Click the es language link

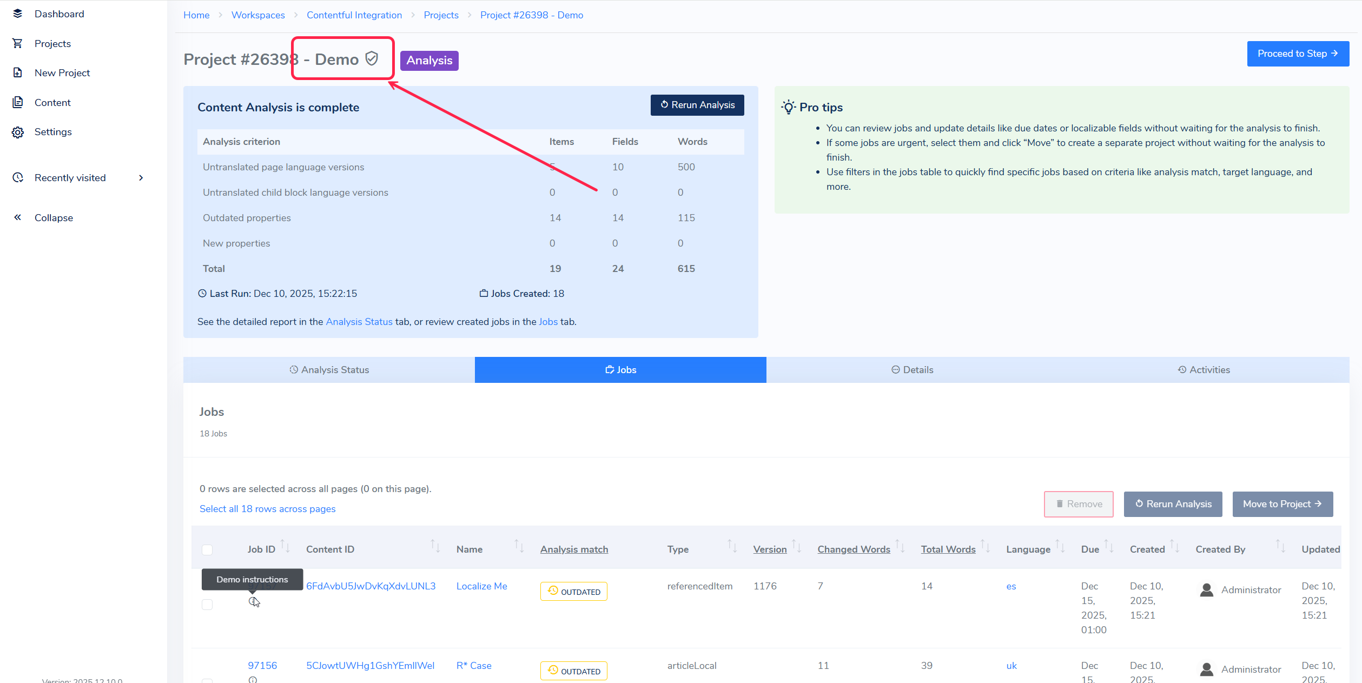1011,586
